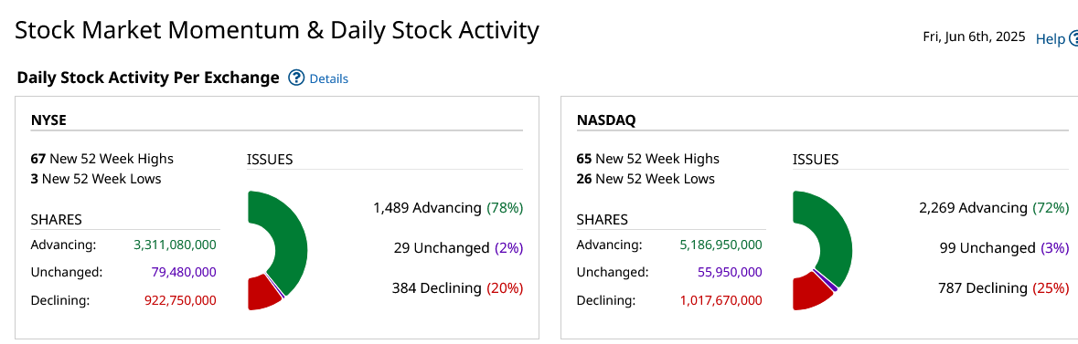Click '2,269 Advancing (72%)' in NASDAQ issues
Image resolution: width=1078 pixels, height=344 pixels.
pyautogui.click(x=994, y=207)
